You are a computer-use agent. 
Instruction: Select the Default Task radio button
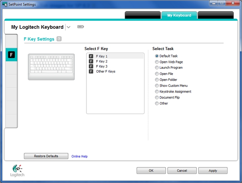pyautogui.click(x=157, y=56)
